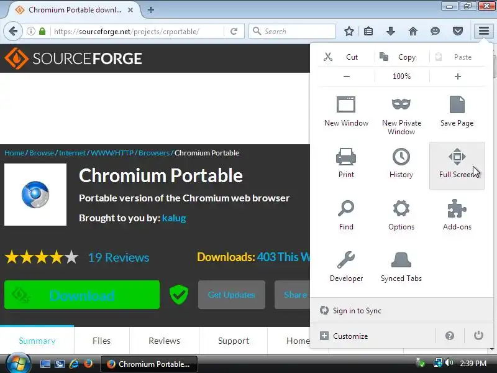Open a new tab with plus
The height and width of the screenshot is (373, 497).
(151, 10)
